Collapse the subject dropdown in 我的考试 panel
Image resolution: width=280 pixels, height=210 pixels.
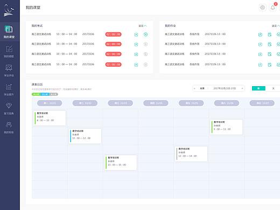click(143, 26)
